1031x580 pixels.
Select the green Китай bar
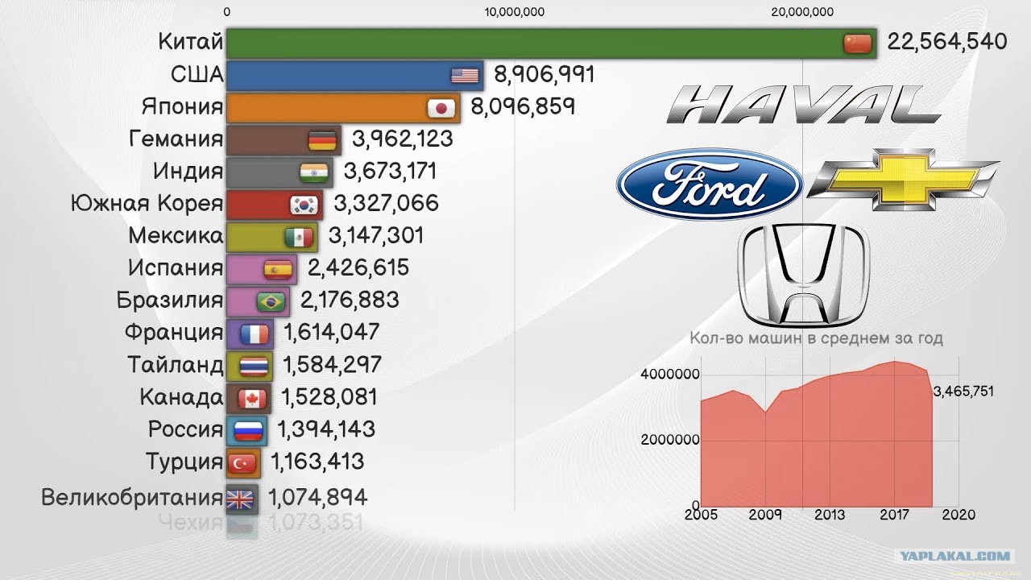click(x=551, y=43)
